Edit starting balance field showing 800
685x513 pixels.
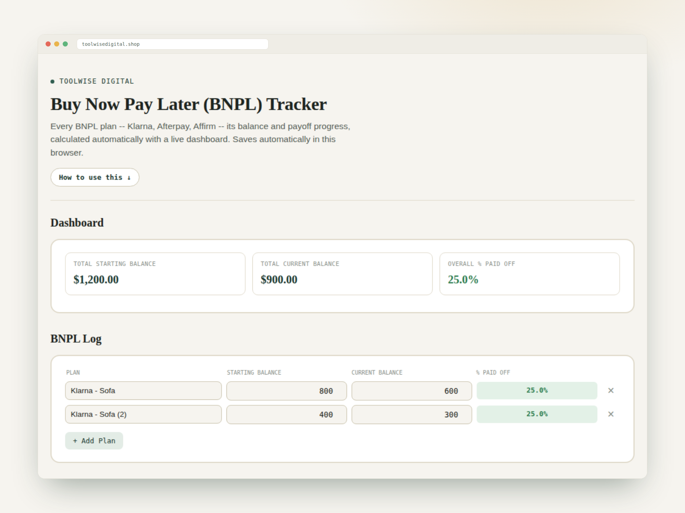(x=287, y=391)
